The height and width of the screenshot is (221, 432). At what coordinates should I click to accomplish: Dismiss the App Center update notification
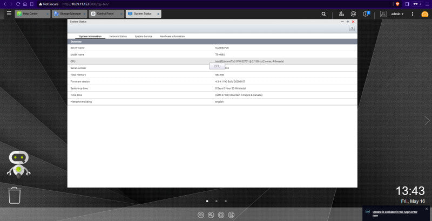(x=427, y=209)
